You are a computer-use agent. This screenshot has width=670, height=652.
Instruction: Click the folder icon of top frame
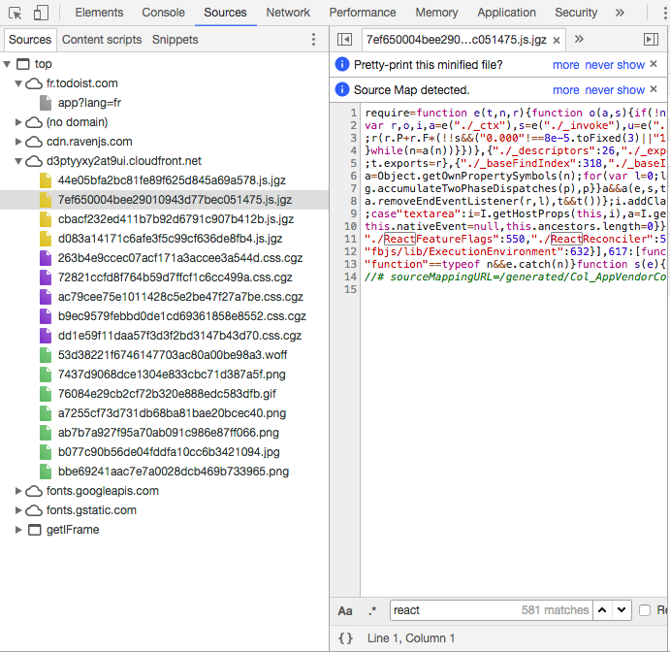click(22, 64)
